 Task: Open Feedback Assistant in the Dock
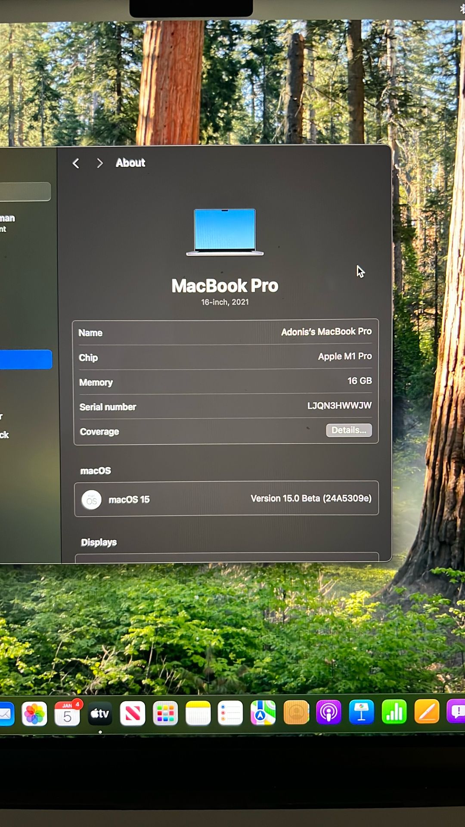456,711
